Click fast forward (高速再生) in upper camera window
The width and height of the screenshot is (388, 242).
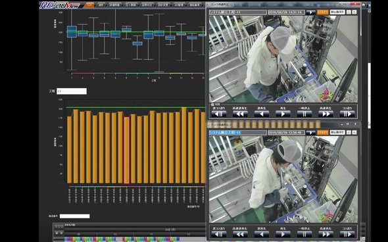pos(326,114)
